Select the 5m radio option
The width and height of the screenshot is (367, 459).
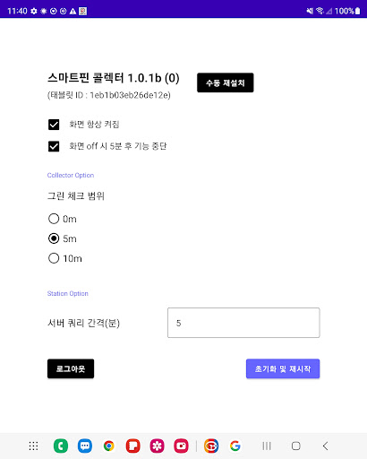coord(54,238)
